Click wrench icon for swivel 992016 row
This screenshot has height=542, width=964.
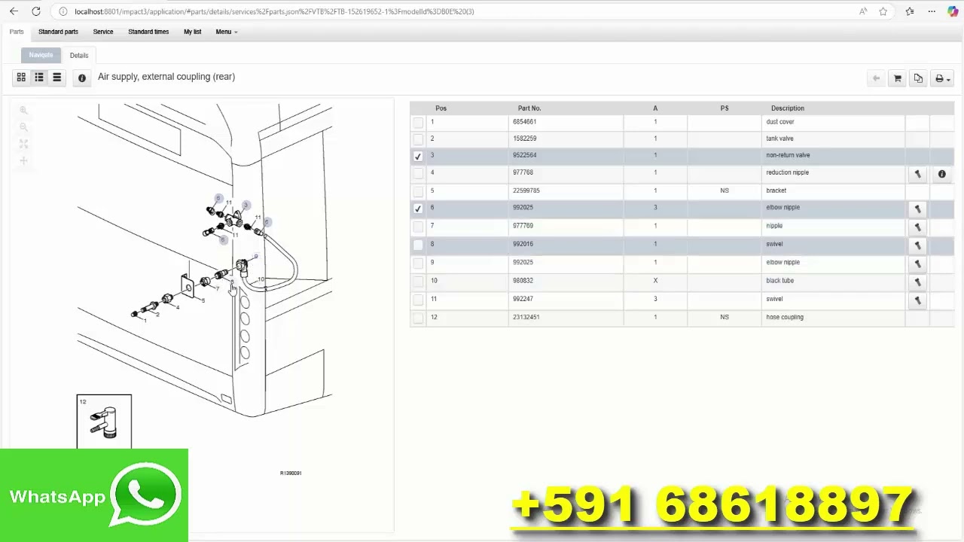point(917,245)
